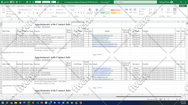This screenshot has width=188, height=105.
Task: Click the title bar Search box
Action: (x=135, y=2)
